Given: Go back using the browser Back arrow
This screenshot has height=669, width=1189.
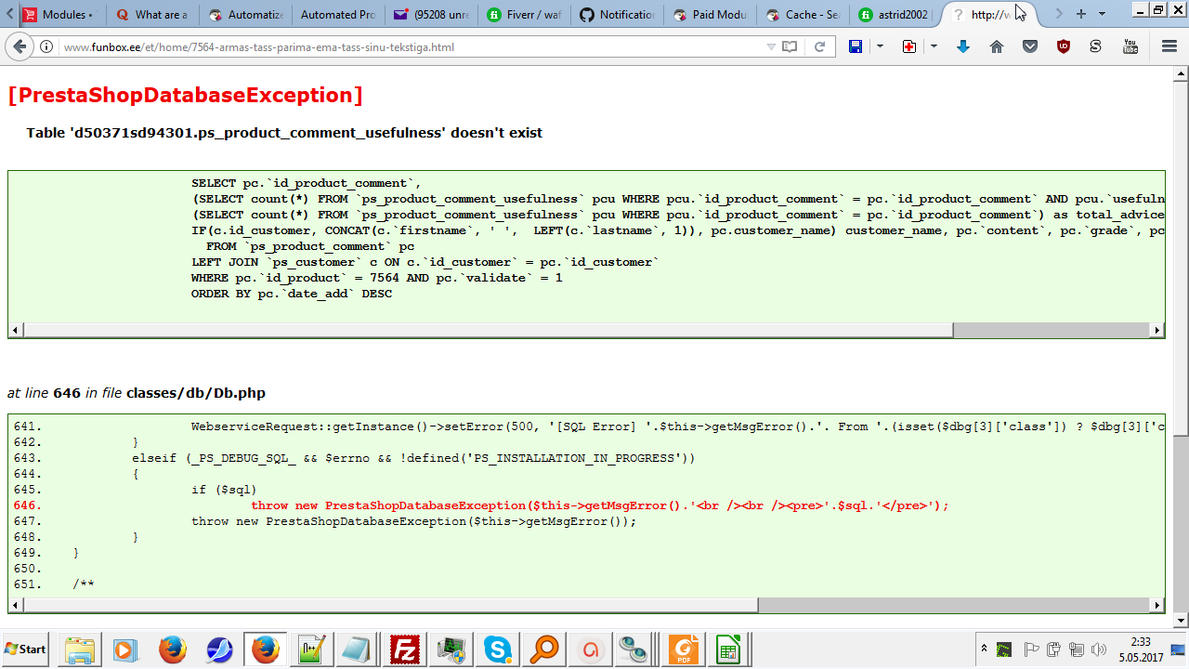Looking at the screenshot, I should click(20, 46).
